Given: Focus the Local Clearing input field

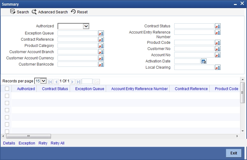Looking at the screenshot, I should pos(194,67).
